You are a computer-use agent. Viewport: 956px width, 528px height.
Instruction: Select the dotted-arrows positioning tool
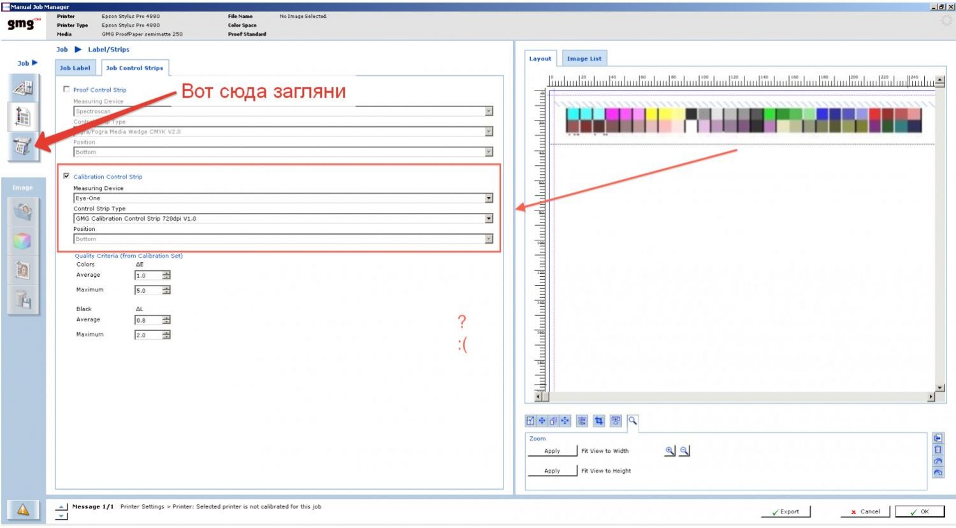[x=565, y=421]
